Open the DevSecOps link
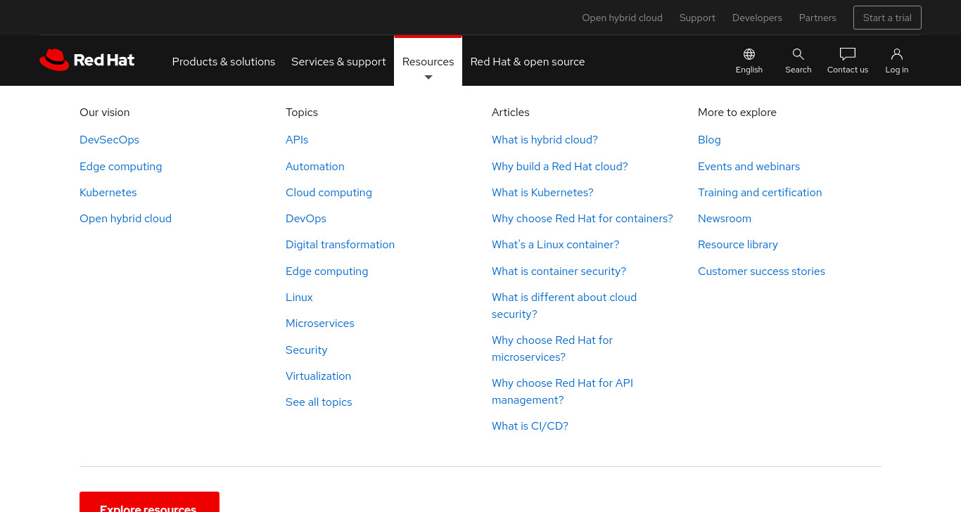961x512 pixels. 109,140
